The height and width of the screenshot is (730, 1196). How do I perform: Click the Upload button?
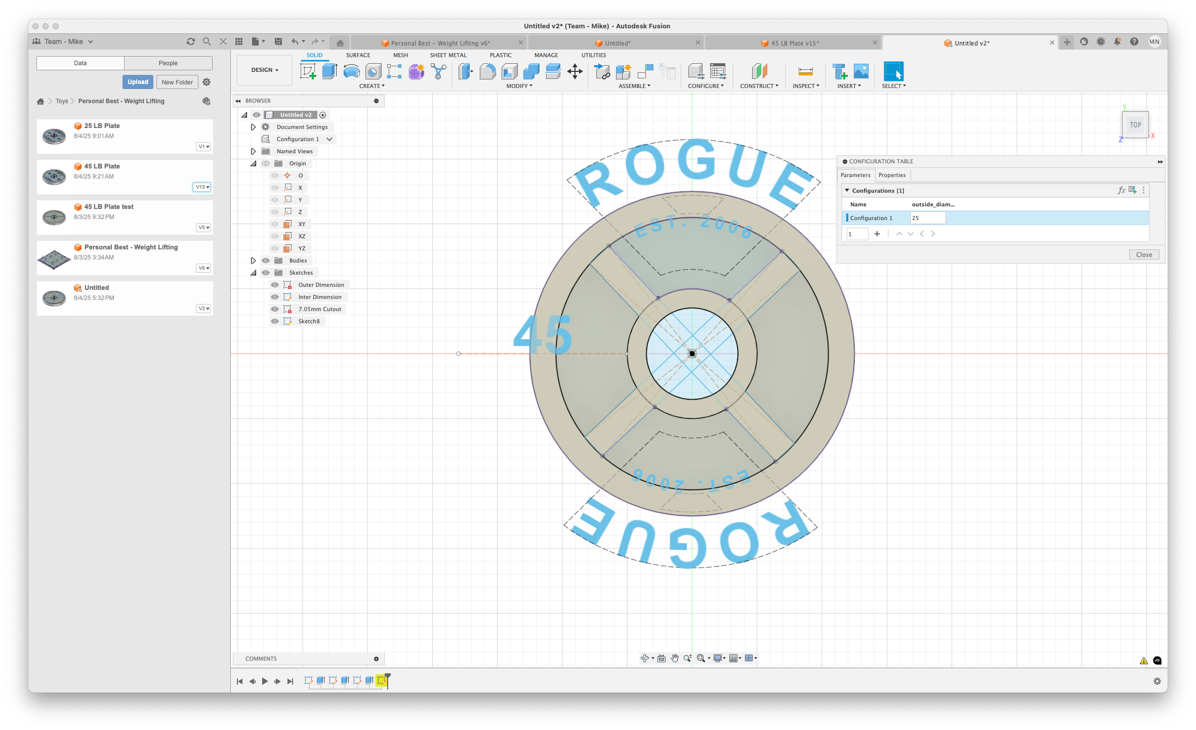[137, 81]
